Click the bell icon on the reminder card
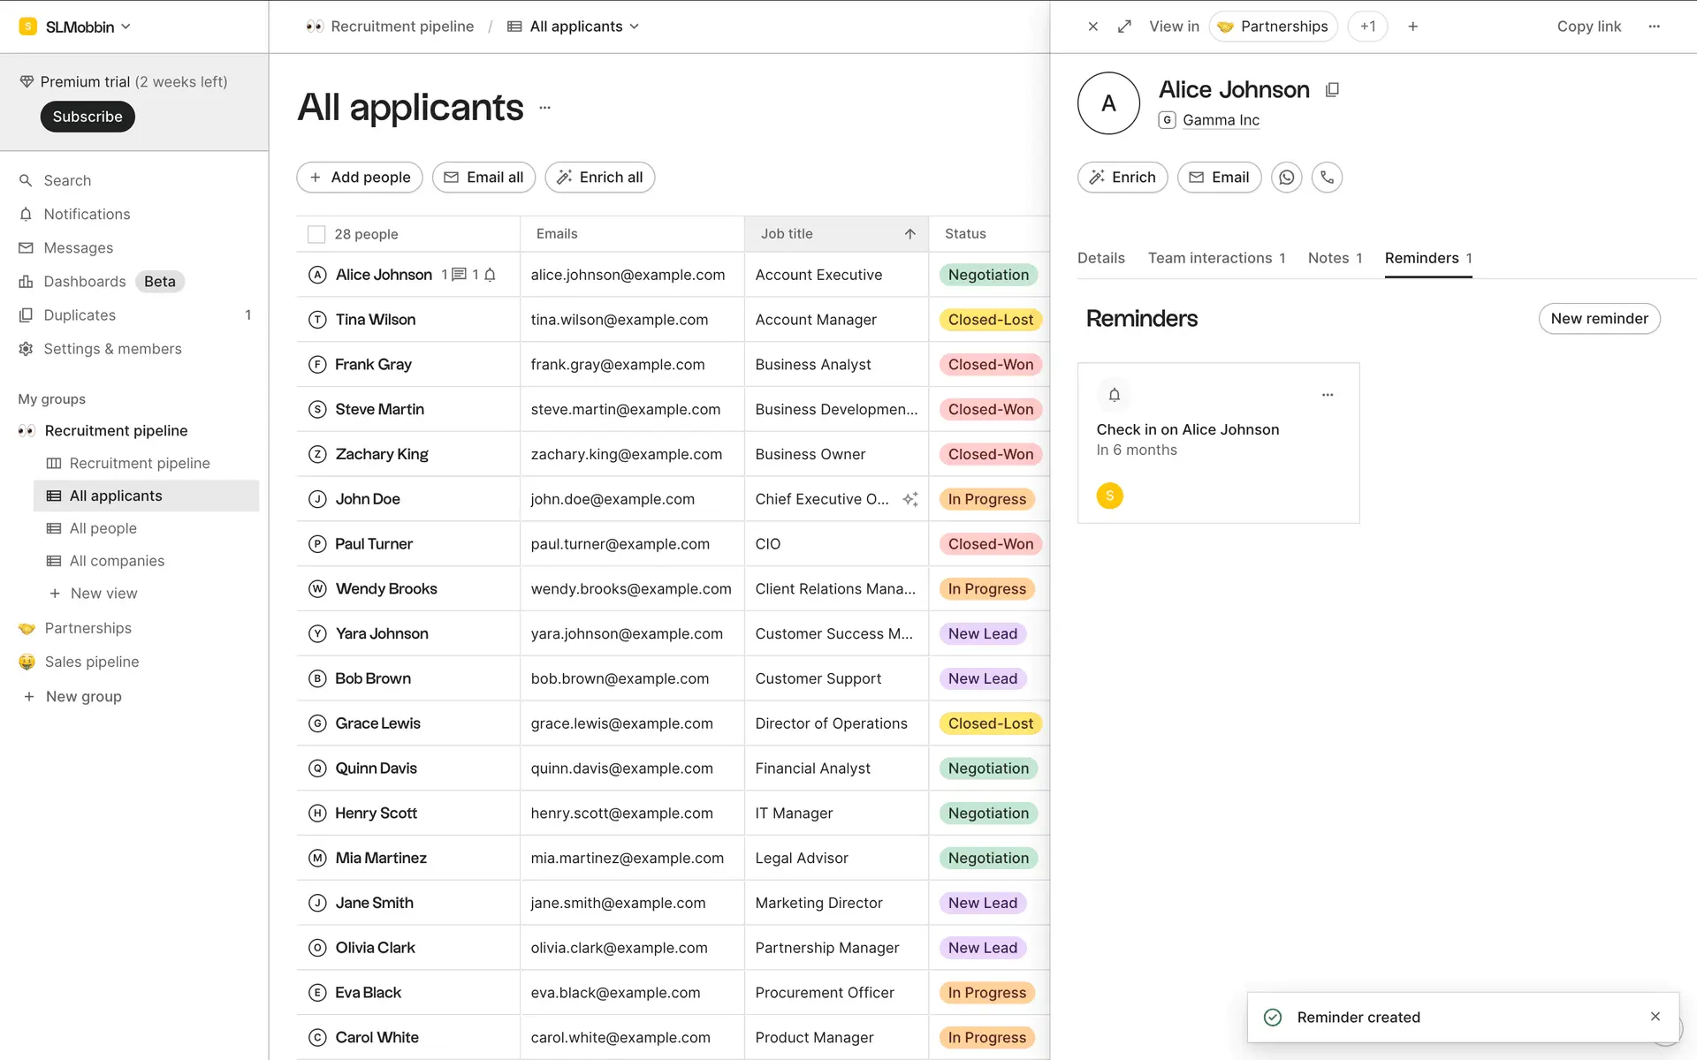The height and width of the screenshot is (1060, 1697). point(1114,395)
